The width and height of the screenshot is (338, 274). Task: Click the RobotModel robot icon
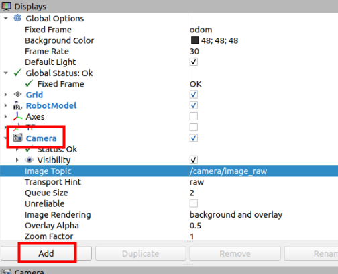(17, 105)
